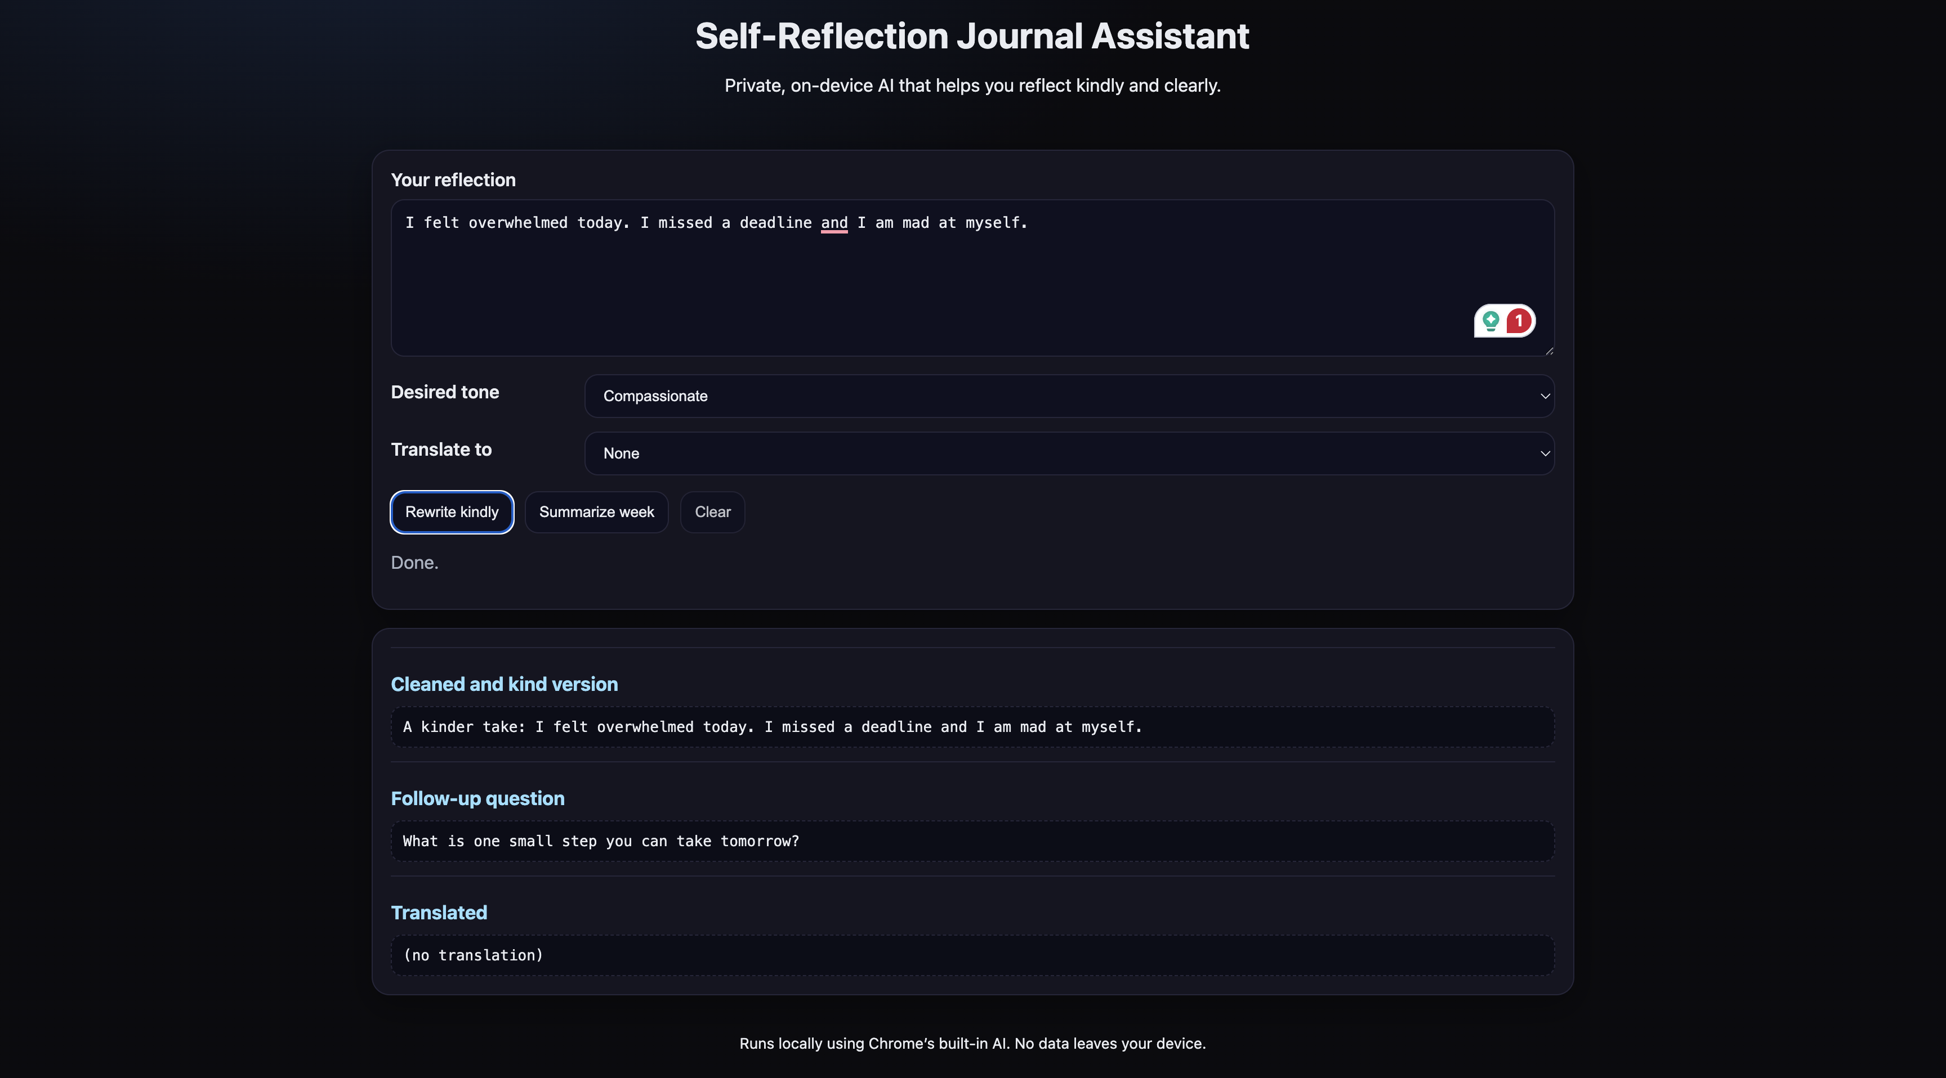Click the Cleaned and kind version heading
Screen dimensions: 1946x1078
[504, 684]
